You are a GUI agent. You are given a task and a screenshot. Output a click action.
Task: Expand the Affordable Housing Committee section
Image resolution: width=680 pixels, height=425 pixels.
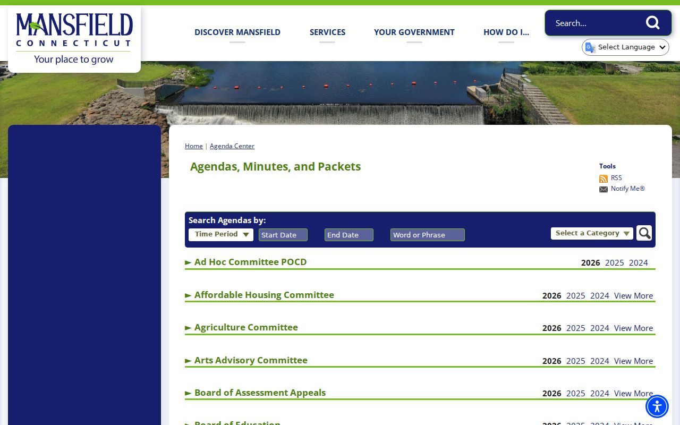pos(260,295)
